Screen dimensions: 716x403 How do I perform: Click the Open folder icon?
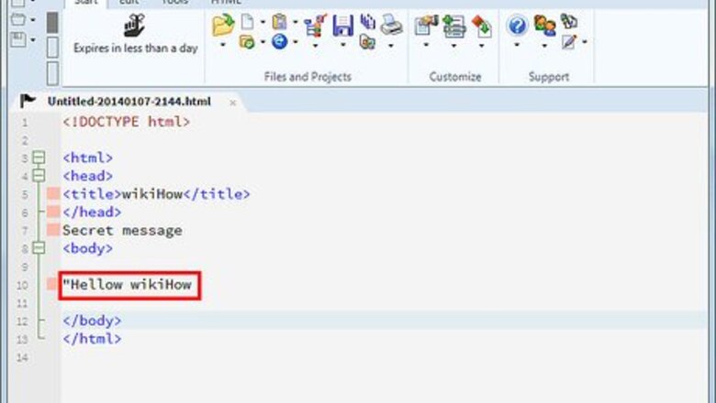223,25
